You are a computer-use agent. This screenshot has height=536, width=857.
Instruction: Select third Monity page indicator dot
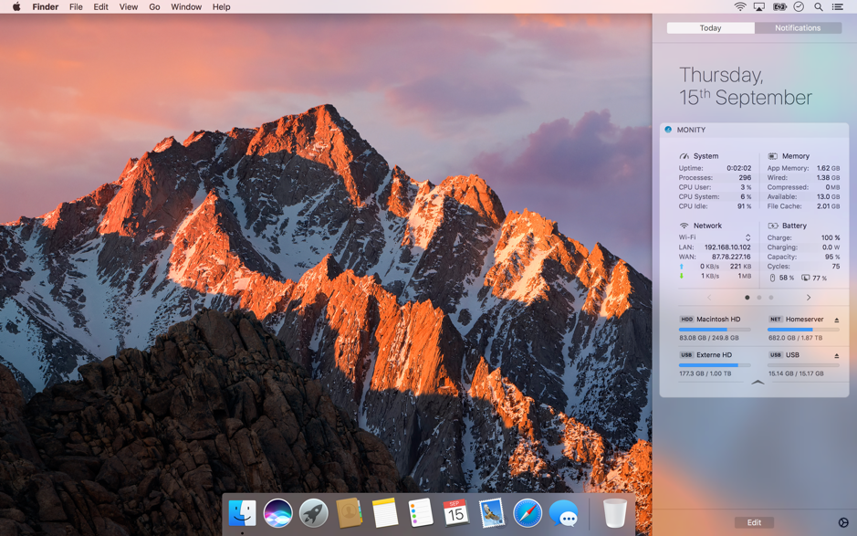[x=770, y=298]
